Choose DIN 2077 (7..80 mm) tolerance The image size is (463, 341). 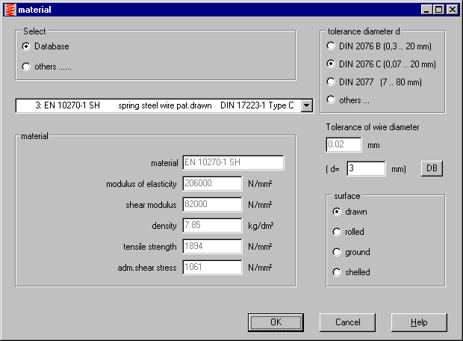pyautogui.click(x=332, y=82)
